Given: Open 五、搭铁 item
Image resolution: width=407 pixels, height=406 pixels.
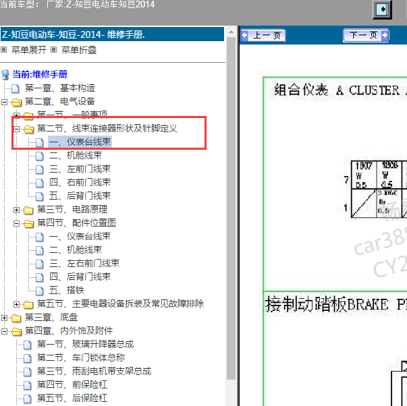Looking at the screenshot, I should tap(67, 290).
